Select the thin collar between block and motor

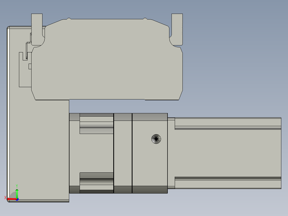click(x=171, y=152)
